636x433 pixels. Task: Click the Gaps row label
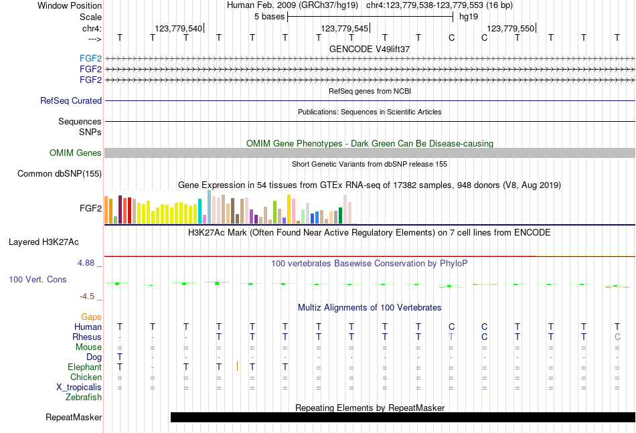click(x=91, y=317)
